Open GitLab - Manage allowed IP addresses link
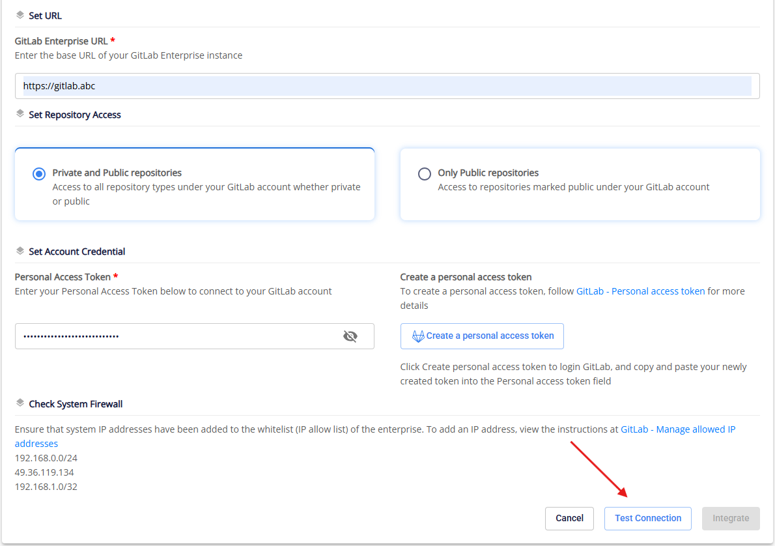 tap(677, 429)
